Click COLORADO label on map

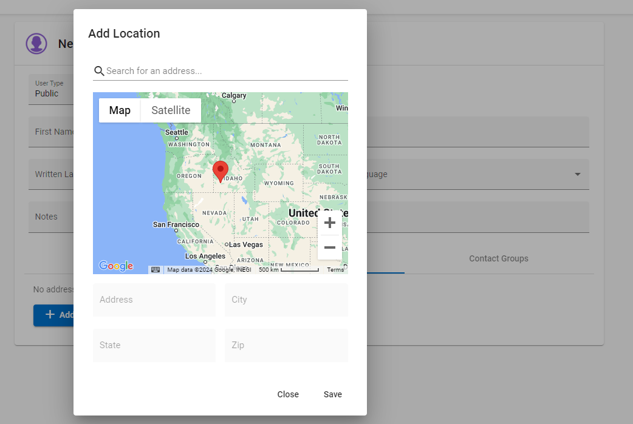tap(293, 223)
